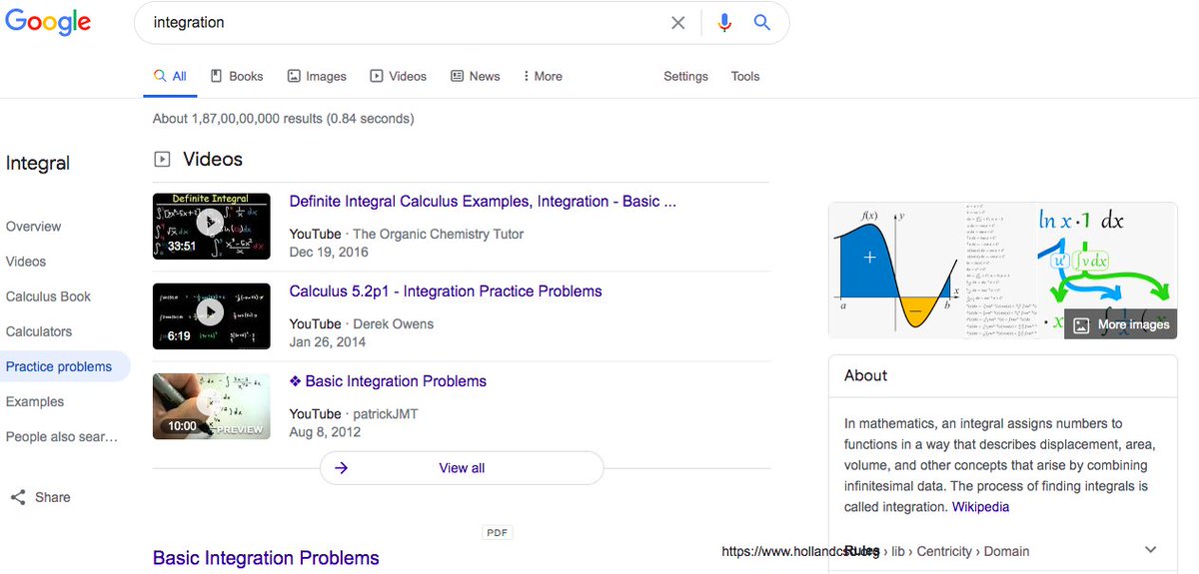
Task: Expand the Rules section chevron
Action: pos(1150,550)
